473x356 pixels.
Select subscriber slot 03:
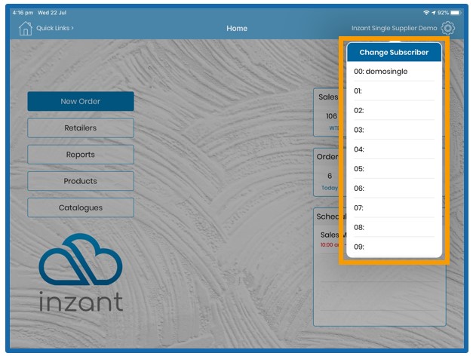[x=394, y=130]
